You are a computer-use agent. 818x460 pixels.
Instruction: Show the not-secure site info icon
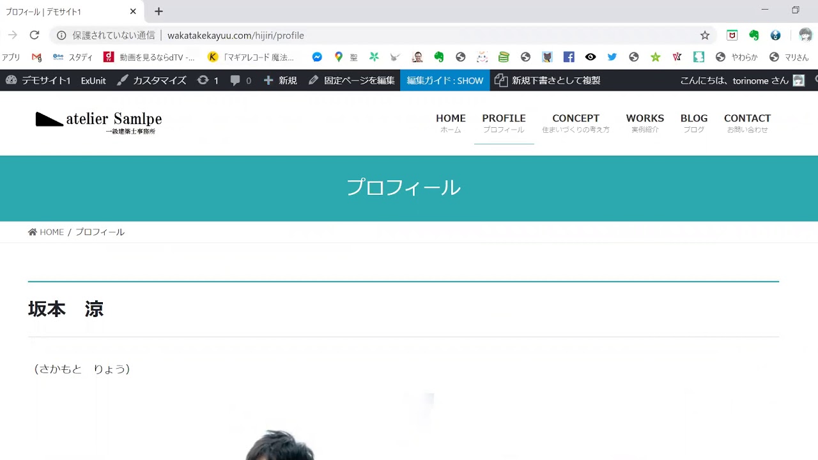61,35
